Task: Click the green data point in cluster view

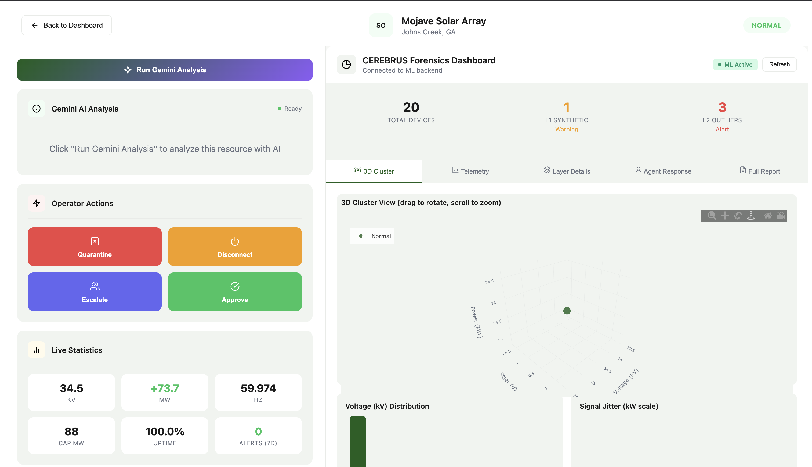Action: pos(567,311)
